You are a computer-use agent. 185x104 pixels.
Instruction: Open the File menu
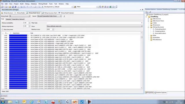coord(2,4)
